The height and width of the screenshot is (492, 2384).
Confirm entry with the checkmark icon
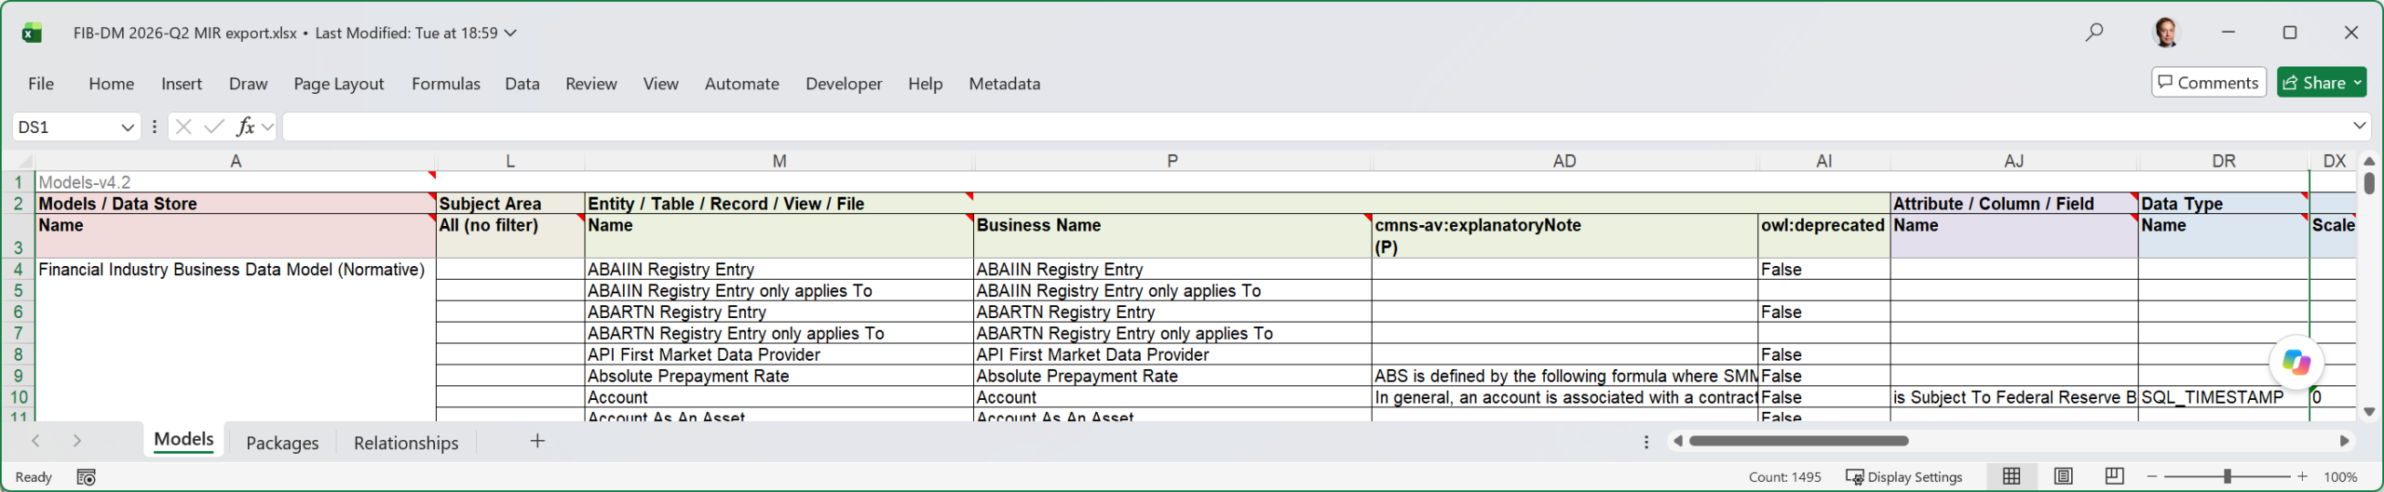click(214, 126)
